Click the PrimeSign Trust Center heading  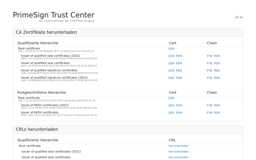54,15
